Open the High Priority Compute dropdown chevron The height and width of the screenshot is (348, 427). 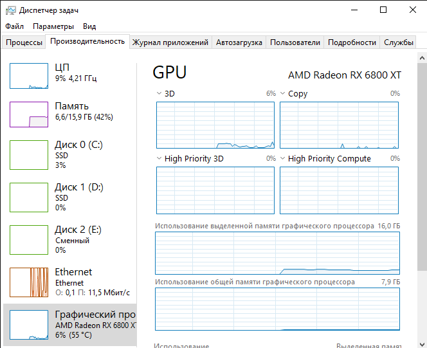point(283,158)
